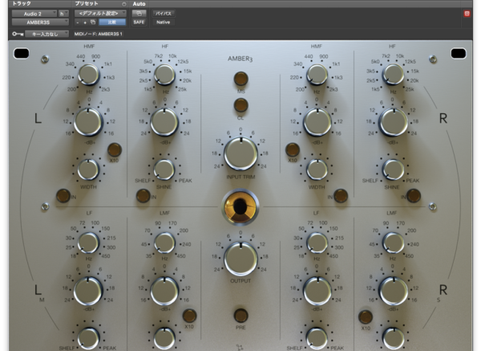Viewport: 481px width, 351px height.
Task: Click the Native button
Action: pyautogui.click(x=164, y=22)
